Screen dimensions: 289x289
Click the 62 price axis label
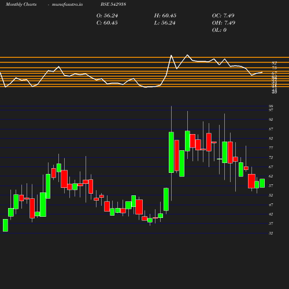(271, 176)
